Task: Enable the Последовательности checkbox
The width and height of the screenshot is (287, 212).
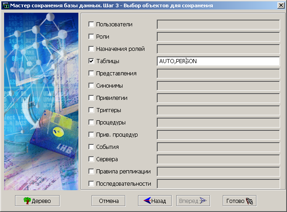Action: (x=91, y=183)
